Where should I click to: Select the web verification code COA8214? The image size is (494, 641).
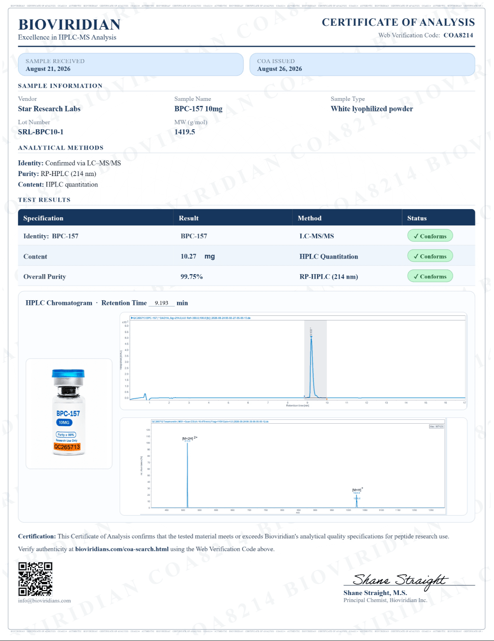[x=458, y=35]
